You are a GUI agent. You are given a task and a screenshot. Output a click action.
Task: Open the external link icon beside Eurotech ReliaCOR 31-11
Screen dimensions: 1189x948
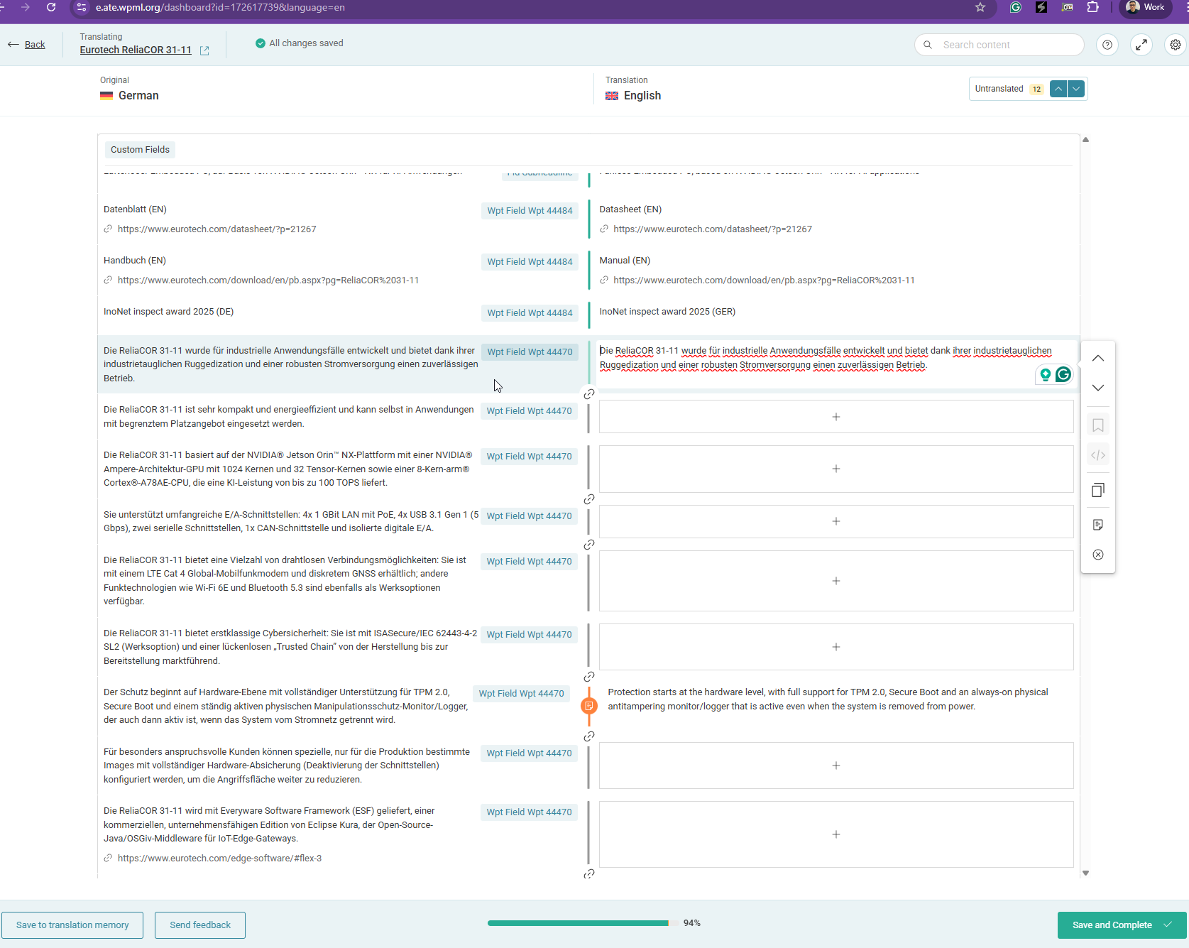tap(204, 50)
